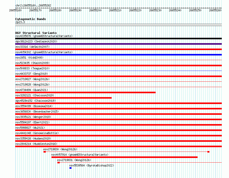Open nsv4734494 (Quan2021) variant
The width and height of the screenshot is (229, 178).
[x=32, y=90]
